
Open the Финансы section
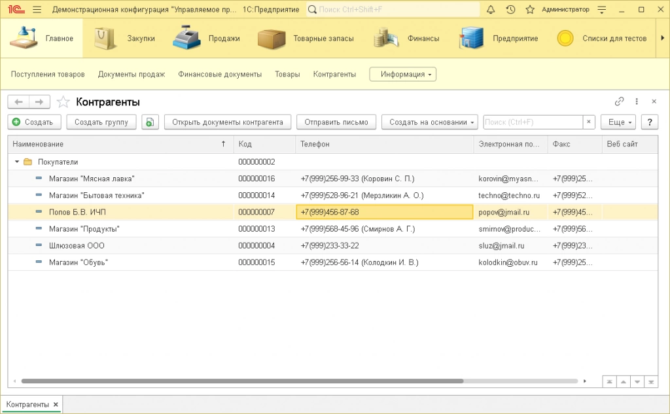click(407, 39)
